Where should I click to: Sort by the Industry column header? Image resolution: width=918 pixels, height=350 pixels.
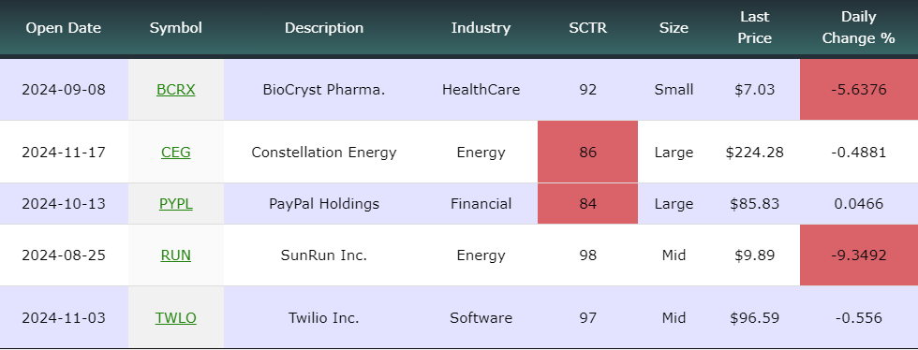point(481,28)
